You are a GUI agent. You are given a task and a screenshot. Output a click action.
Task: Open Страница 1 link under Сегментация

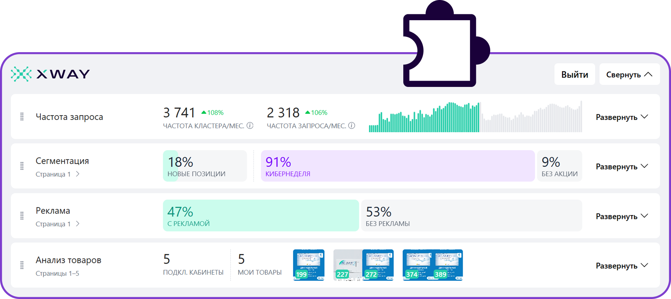[57, 174]
